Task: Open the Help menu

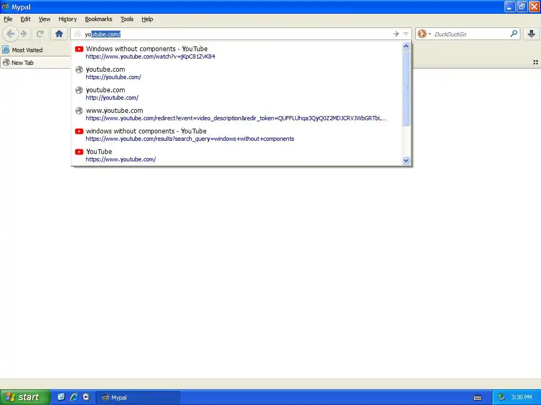Action: pyautogui.click(x=147, y=19)
